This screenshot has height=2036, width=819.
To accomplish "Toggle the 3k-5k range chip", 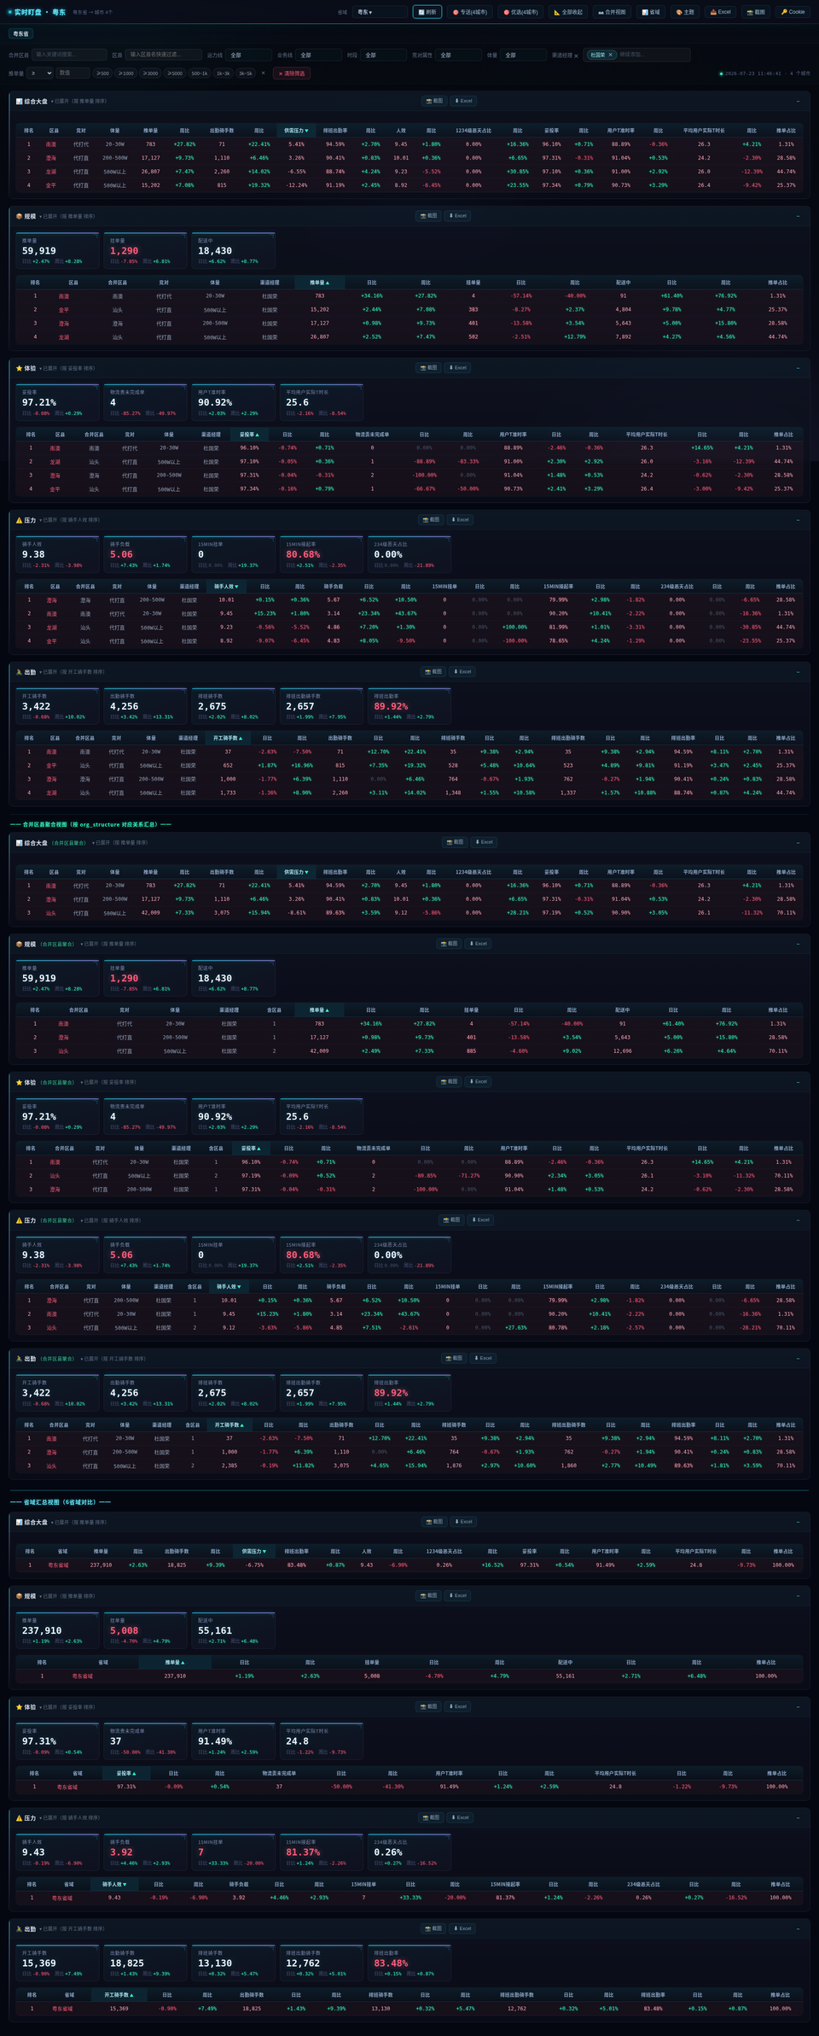I will point(246,73).
